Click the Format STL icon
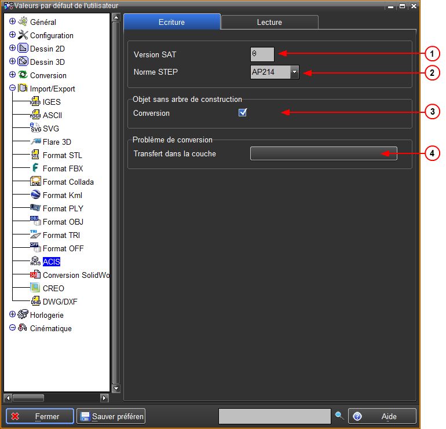This screenshot has width=446, height=429. pos(35,155)
